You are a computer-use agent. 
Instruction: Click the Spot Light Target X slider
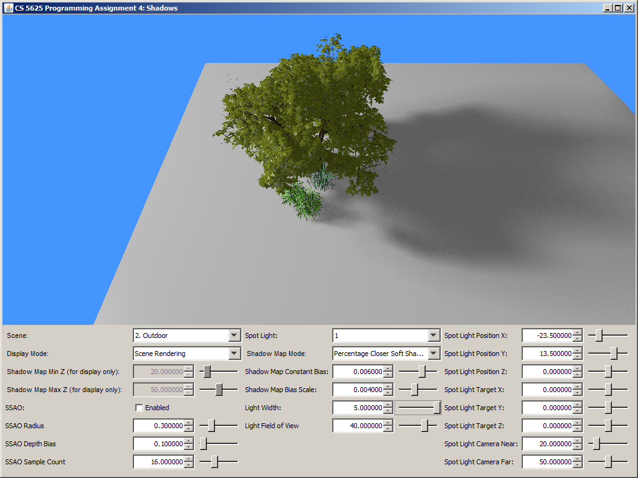coord(608,390)
